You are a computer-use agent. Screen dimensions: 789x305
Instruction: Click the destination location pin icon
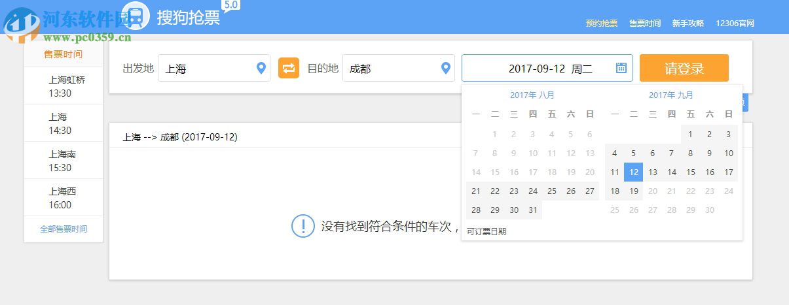pyautogui.click(x=446, y=68)
